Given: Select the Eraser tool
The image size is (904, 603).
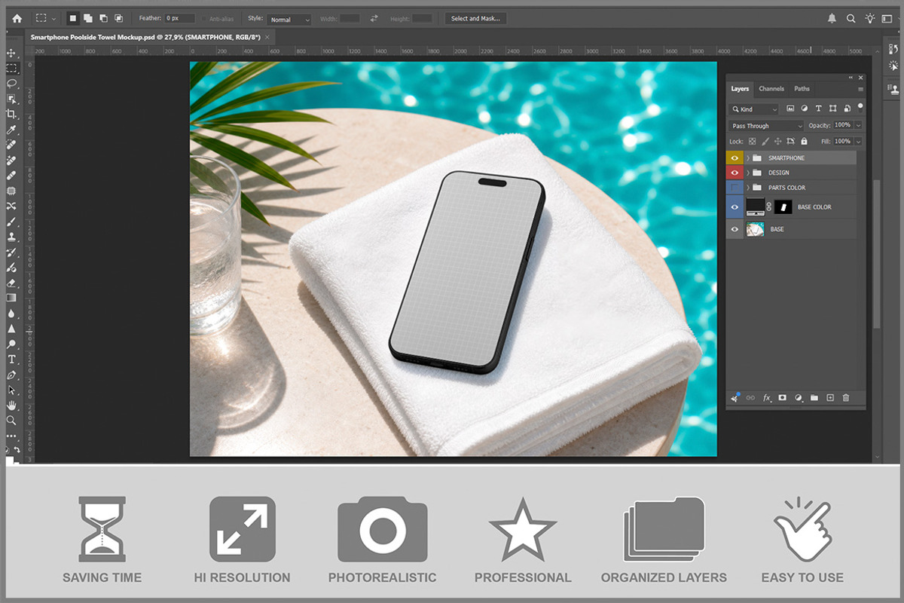Looking at the screenshot, I should [x=11, y=283].
